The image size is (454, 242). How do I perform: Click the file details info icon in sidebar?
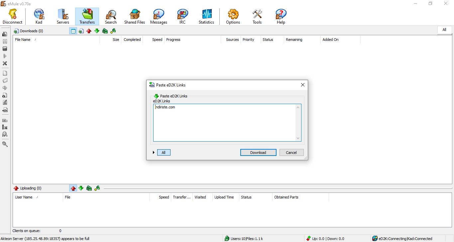click(5, 95)
